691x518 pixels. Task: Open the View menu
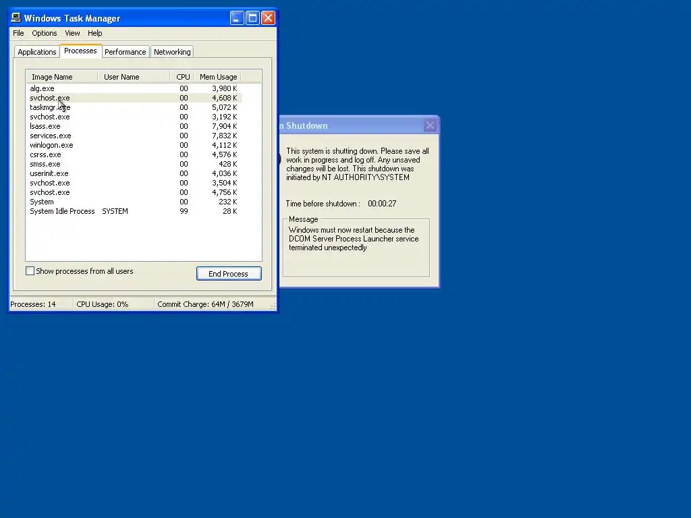[x=72, y=33]
